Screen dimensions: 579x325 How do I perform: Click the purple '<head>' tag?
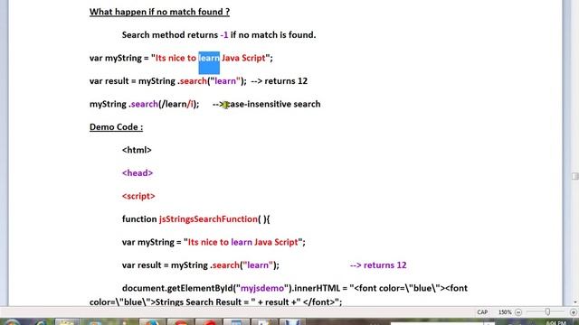(138, 173)
